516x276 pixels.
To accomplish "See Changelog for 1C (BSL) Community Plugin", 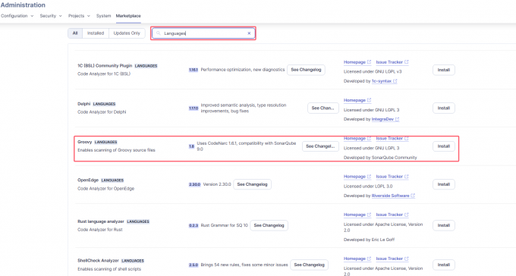I will click(x=306, y=70).
